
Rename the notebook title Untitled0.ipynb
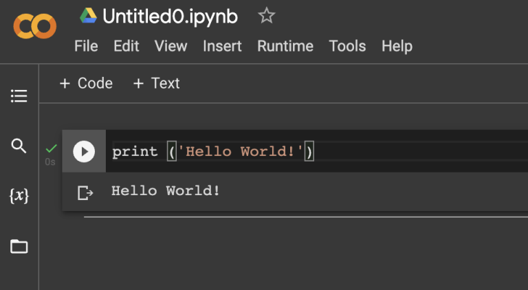tap(170, 16)
